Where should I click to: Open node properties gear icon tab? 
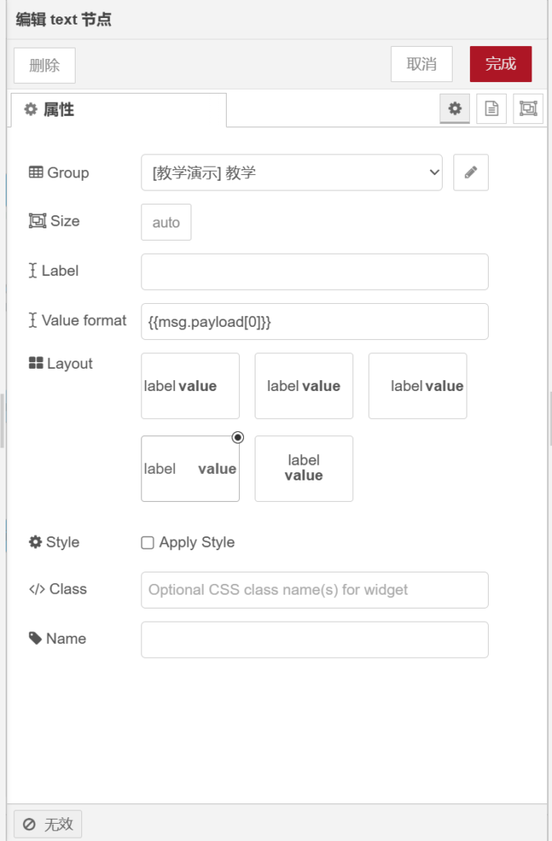tap(455, 108)
